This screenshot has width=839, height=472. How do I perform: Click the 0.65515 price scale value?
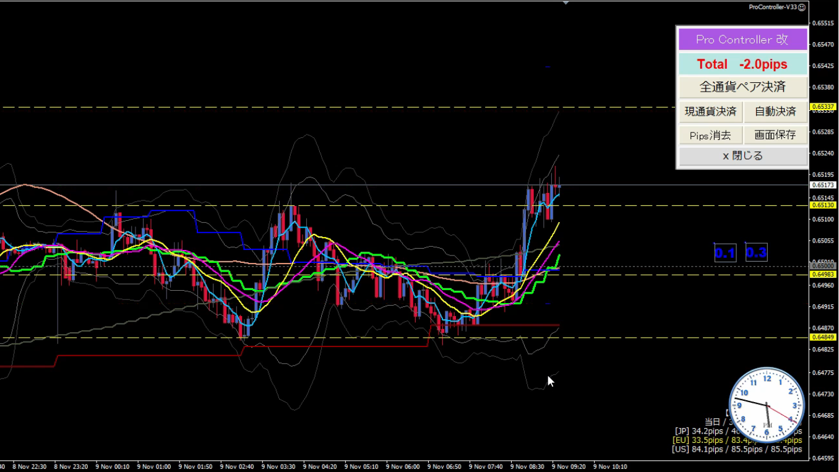(x=823, y=24)
